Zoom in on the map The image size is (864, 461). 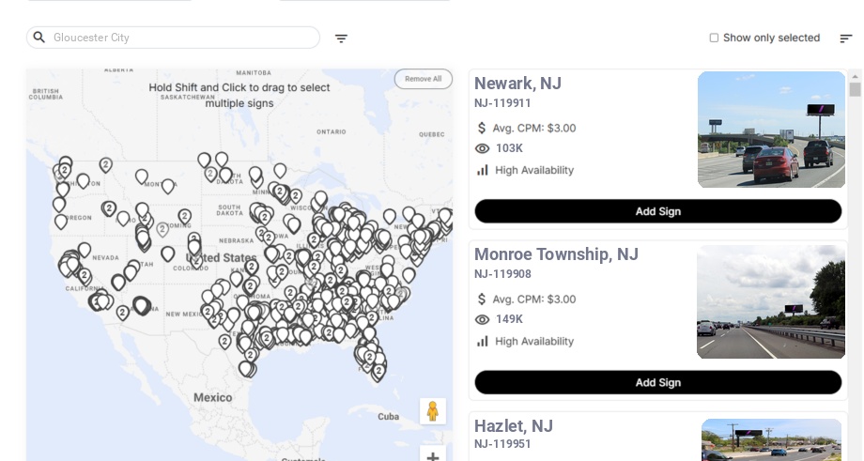coord(433,456)
